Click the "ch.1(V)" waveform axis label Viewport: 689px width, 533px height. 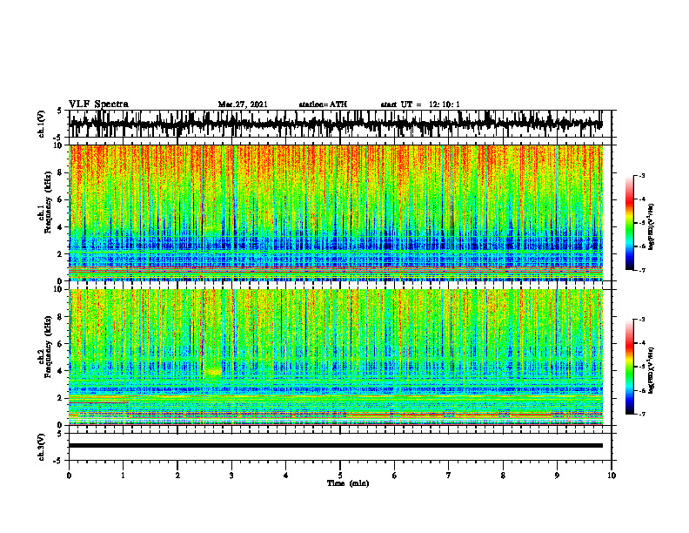pos(42,124)
